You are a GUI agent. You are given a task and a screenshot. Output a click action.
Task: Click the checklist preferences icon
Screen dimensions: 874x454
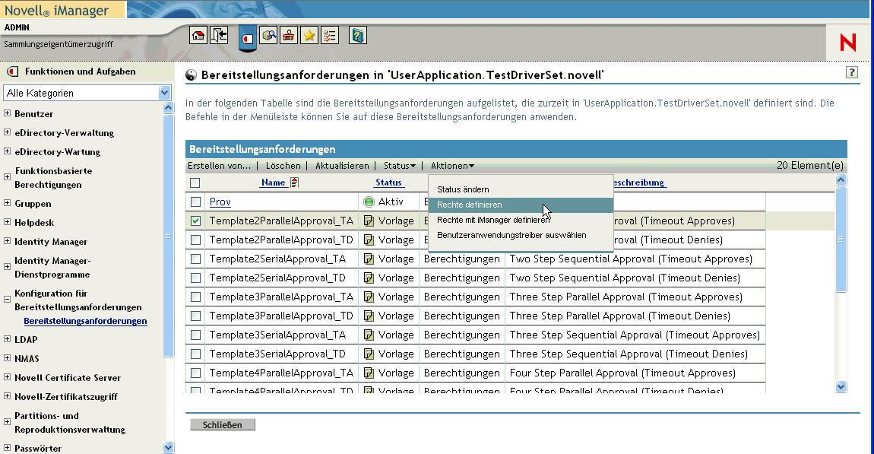[x=330, y=35]
